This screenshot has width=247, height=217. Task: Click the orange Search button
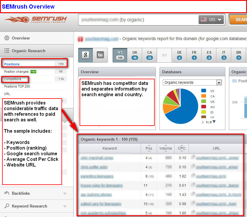(238, 20)
